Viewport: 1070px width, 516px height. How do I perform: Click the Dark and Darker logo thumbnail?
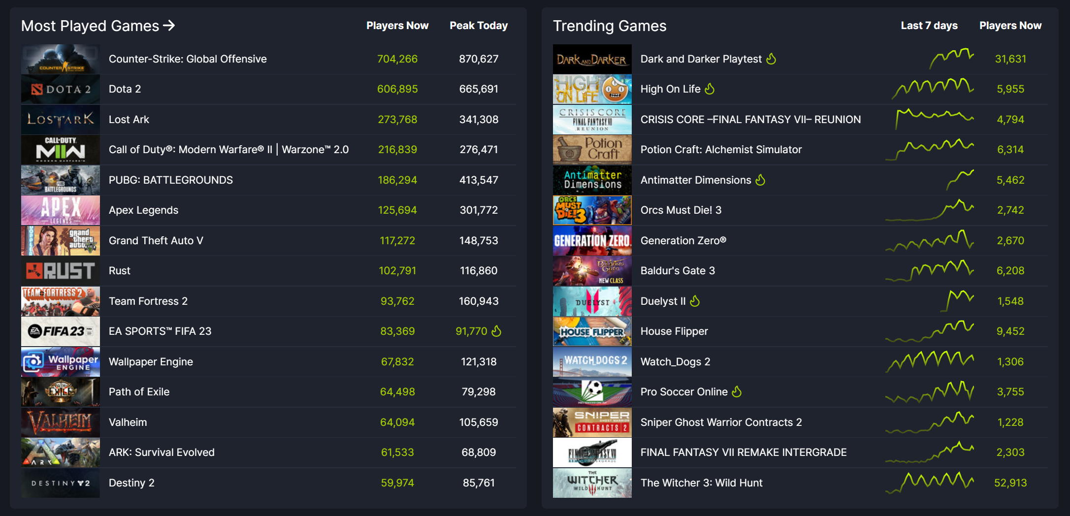[592, 59]
